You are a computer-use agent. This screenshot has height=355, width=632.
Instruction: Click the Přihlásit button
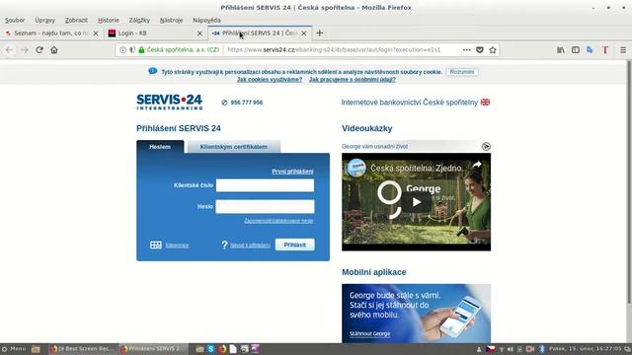(294, 245)
